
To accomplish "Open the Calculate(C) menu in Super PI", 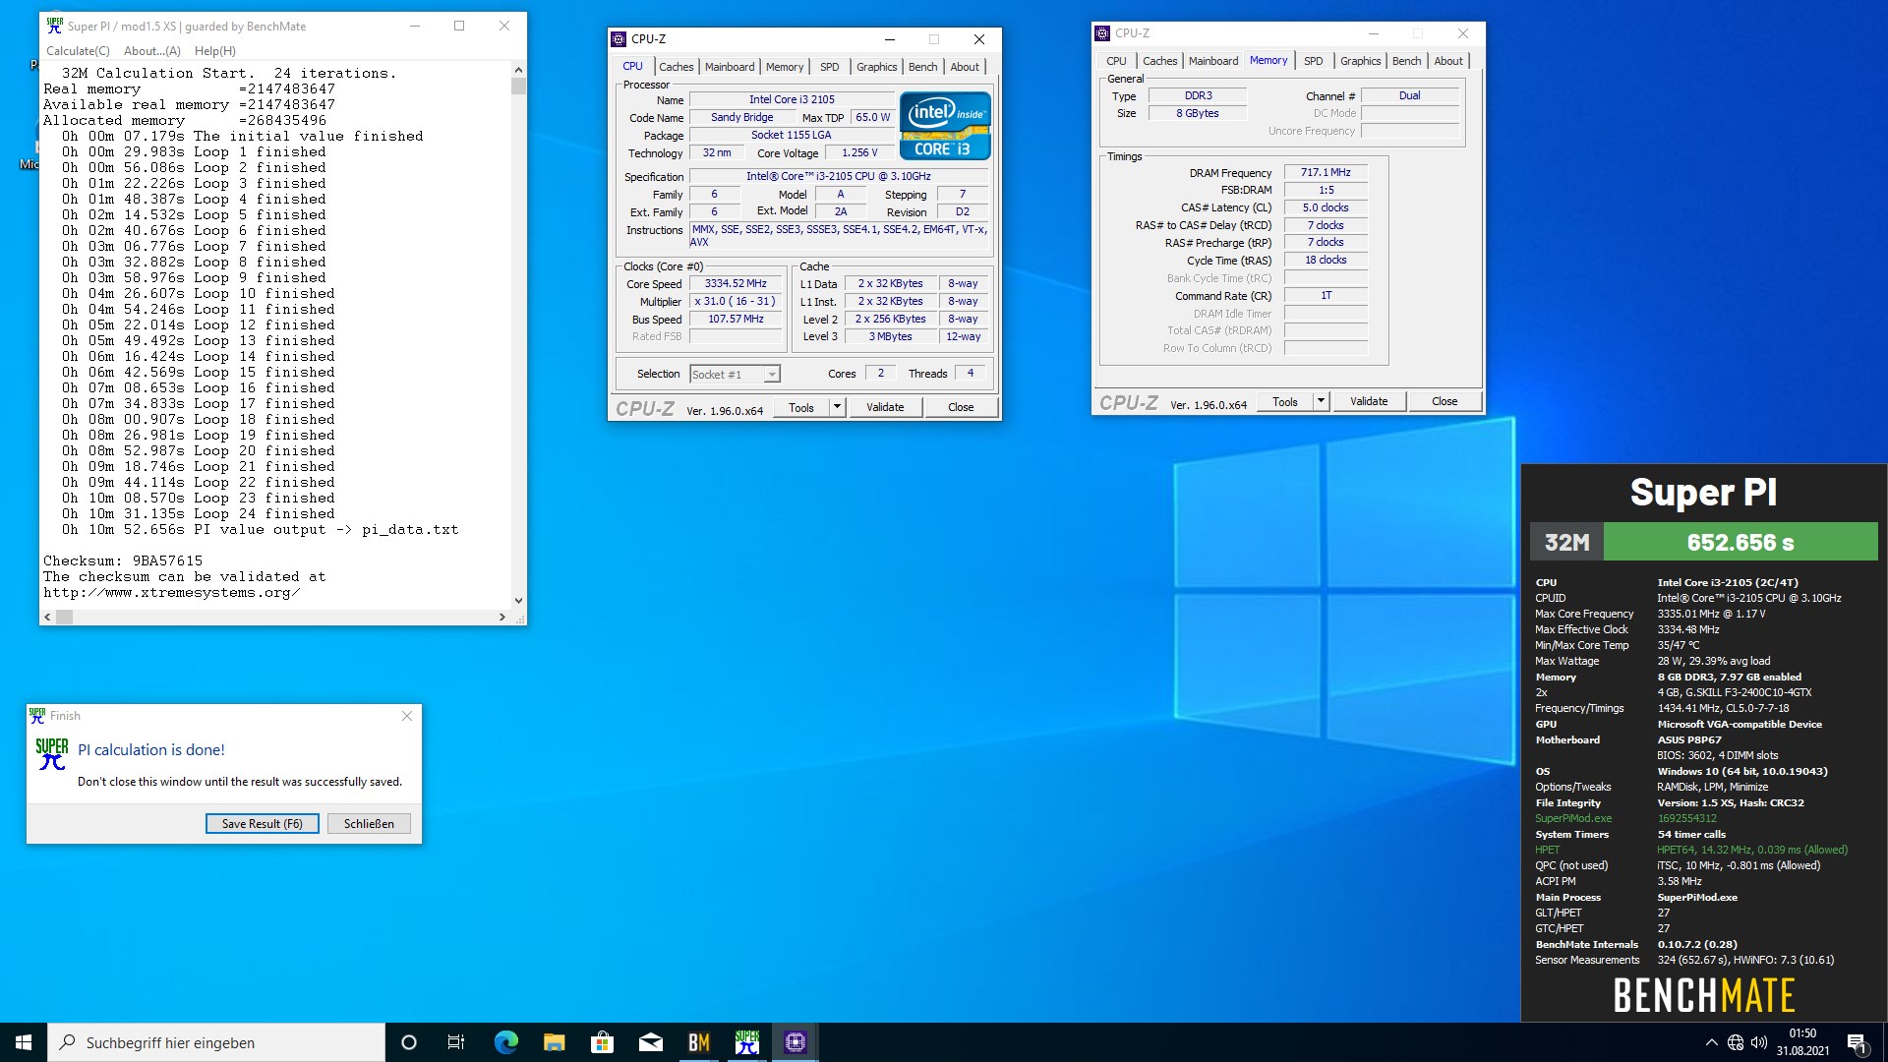I will click(x=78, y=51).
